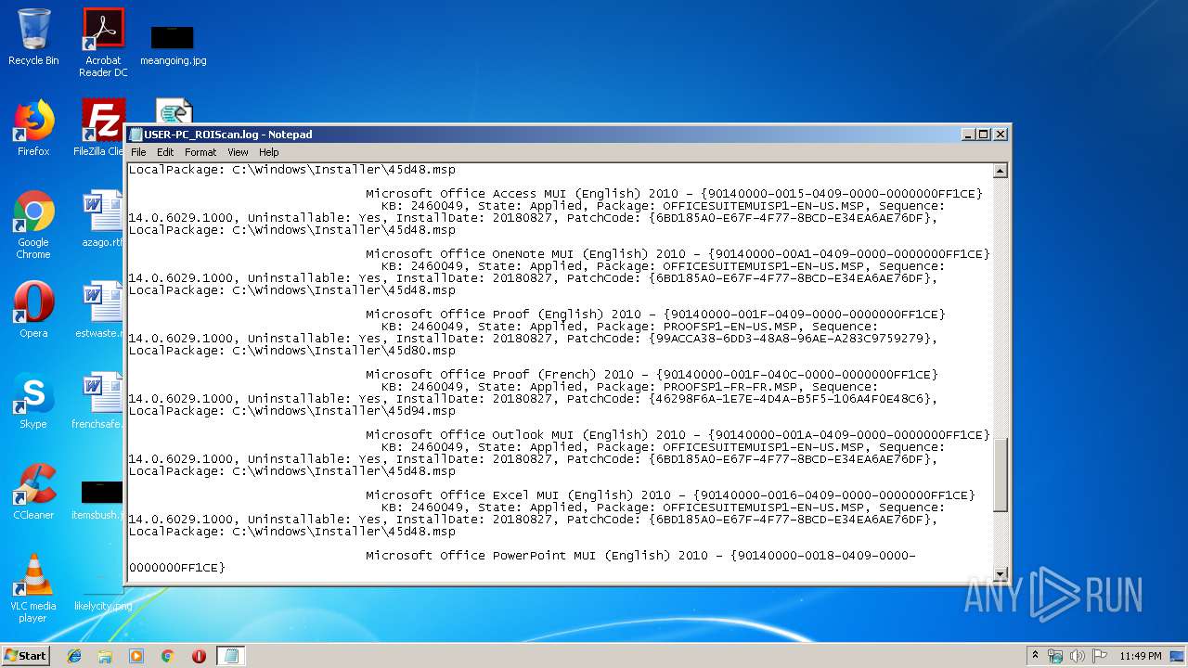Click the Notepad title bar icon

136,135
